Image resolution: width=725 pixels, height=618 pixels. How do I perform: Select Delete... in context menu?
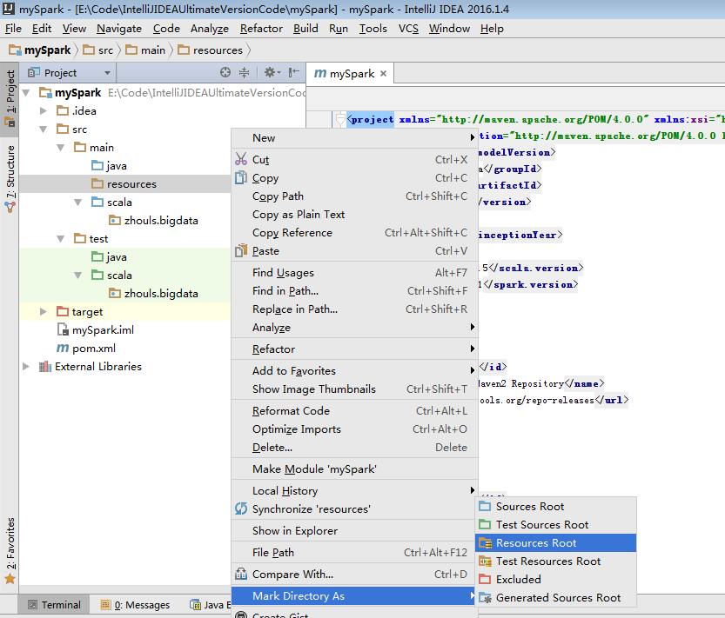pyautogui.click(x=354, y=447)
